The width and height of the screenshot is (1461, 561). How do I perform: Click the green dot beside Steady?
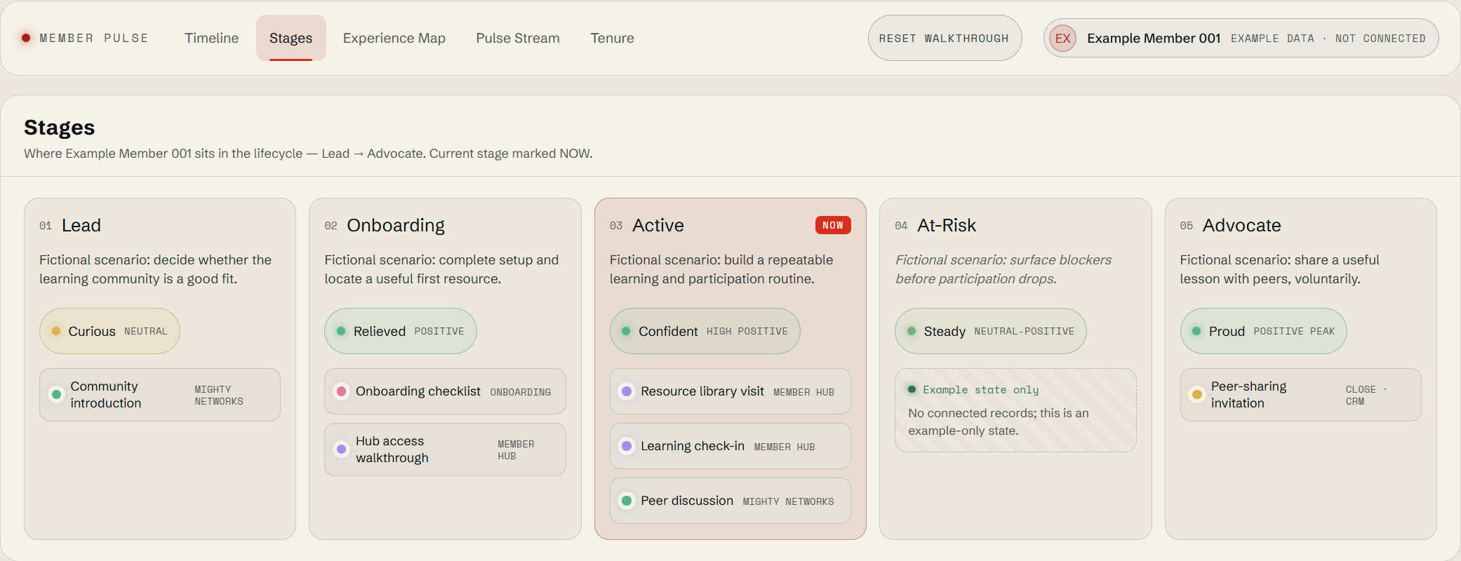pos(912,331)
